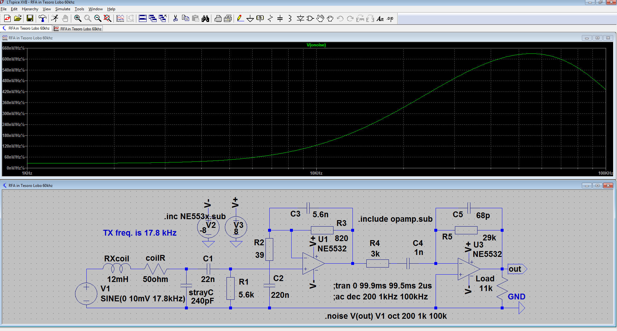Switch to the waveform plot tab

click(x=78, y=29)
